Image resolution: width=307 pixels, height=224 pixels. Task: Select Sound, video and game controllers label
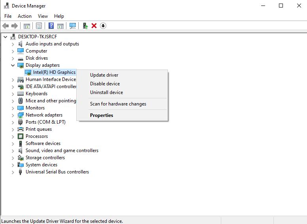point(62,151)
